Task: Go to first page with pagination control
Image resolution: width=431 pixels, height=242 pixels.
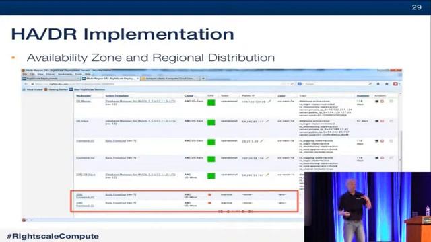Action: [220, 212]
